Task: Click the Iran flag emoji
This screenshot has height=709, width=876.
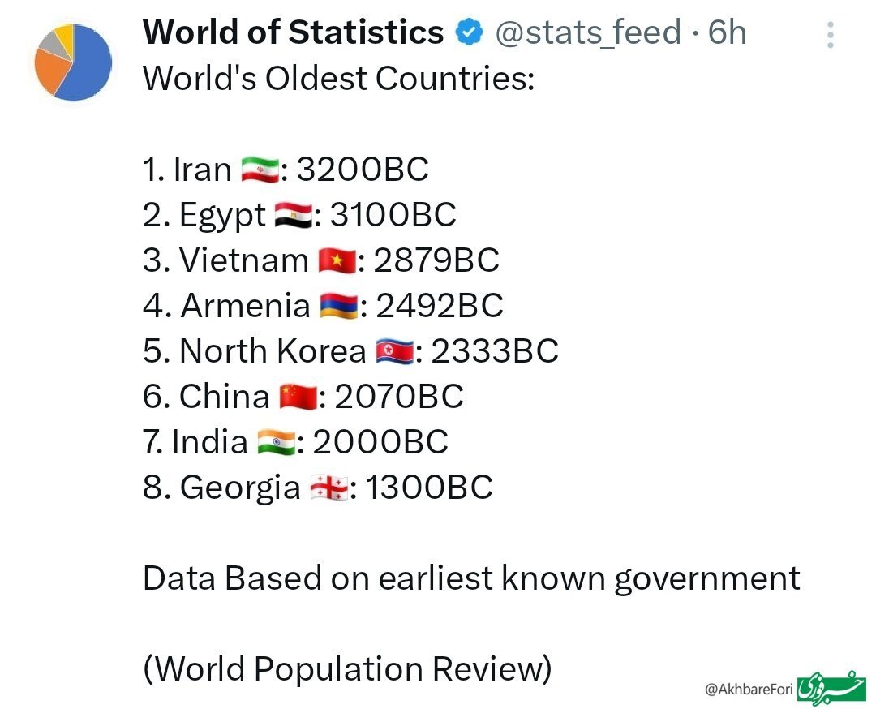Action: point(260,170)
